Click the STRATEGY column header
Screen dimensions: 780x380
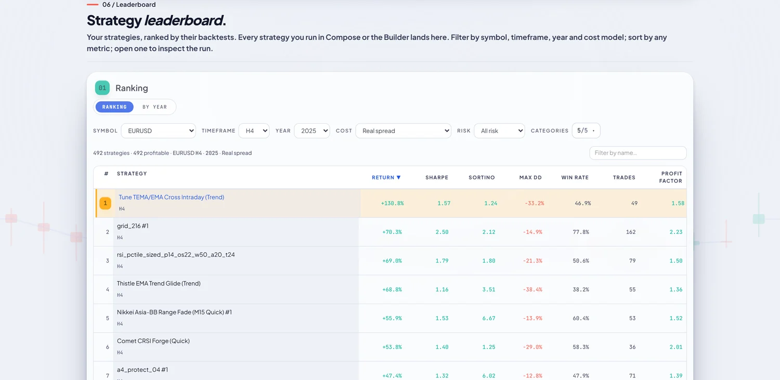click(x=132, y=174)
